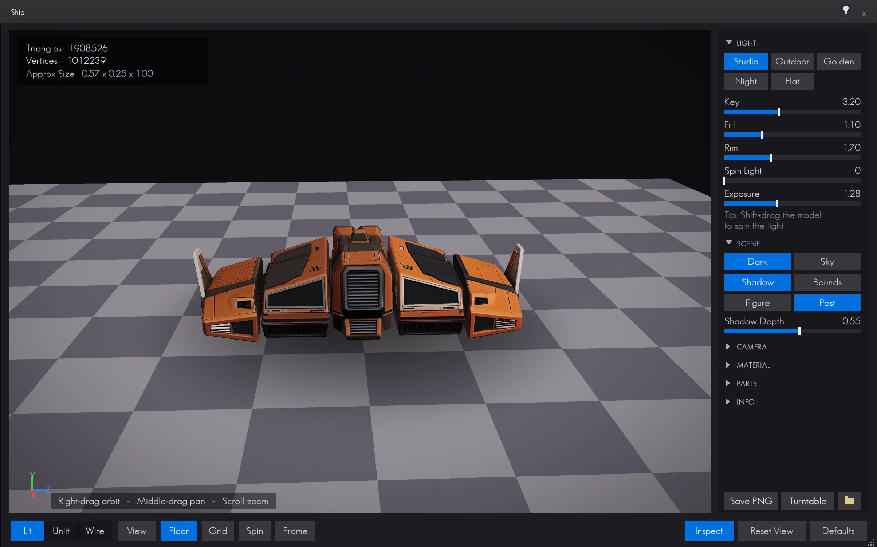Click the "Tip: Shift+drag the model" hint
The image size is (877, 547).
coord(772,221)
